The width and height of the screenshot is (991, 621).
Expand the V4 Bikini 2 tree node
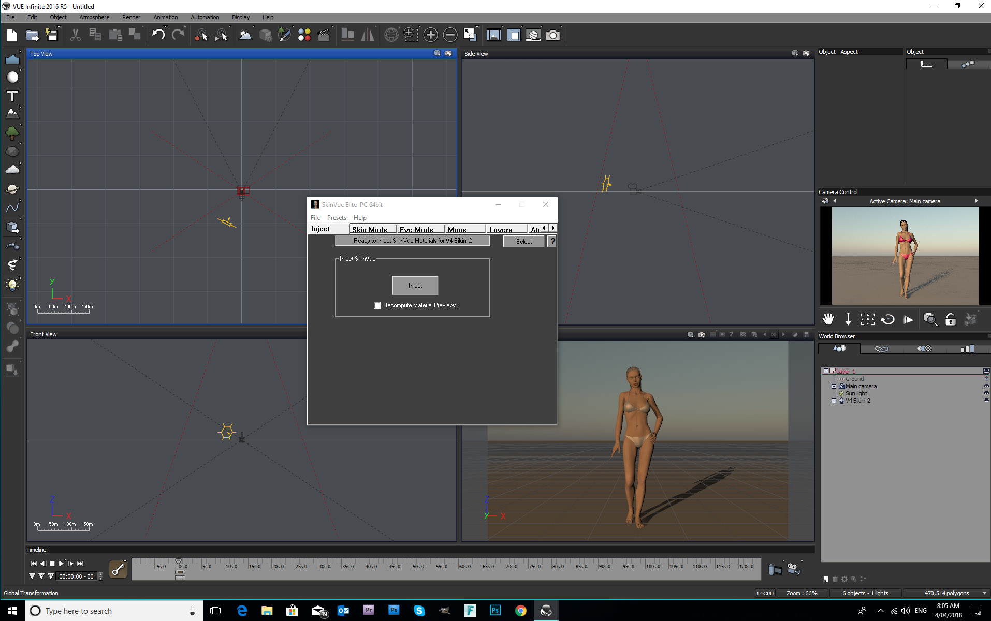coord(834,401)
